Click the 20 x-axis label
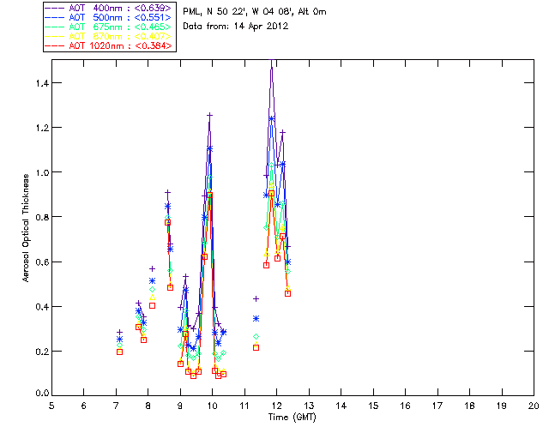The image size is (549, 439). pos(534,406)
